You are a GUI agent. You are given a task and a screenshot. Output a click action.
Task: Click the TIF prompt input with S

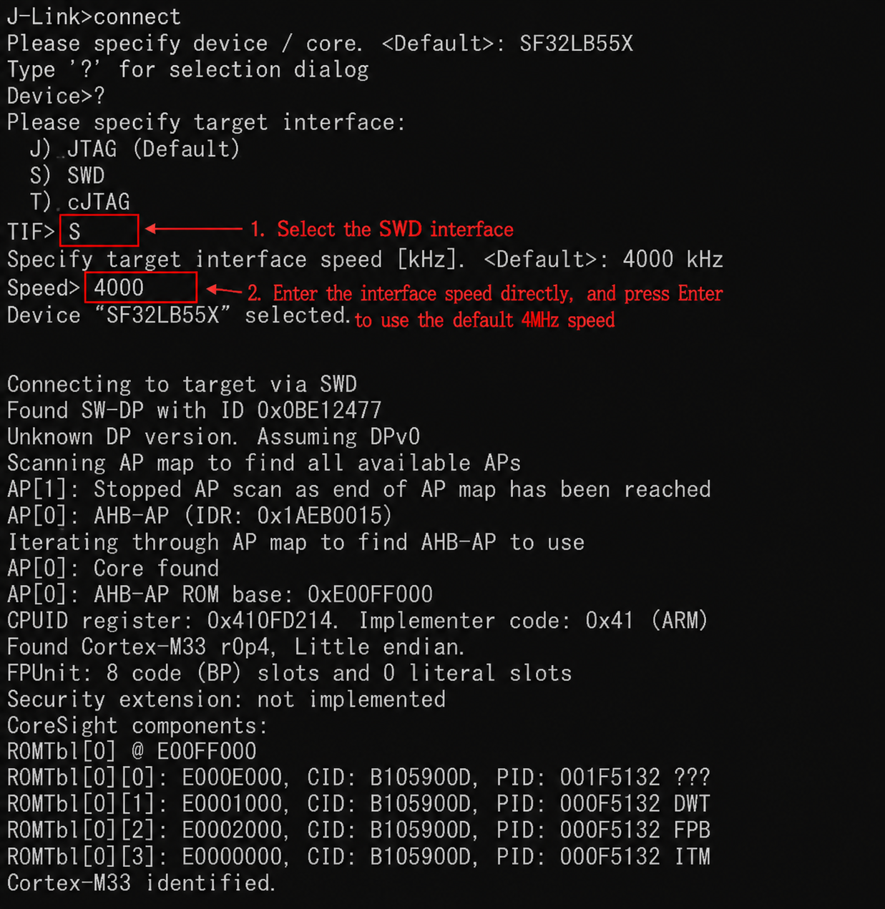(x=99, y=230)
